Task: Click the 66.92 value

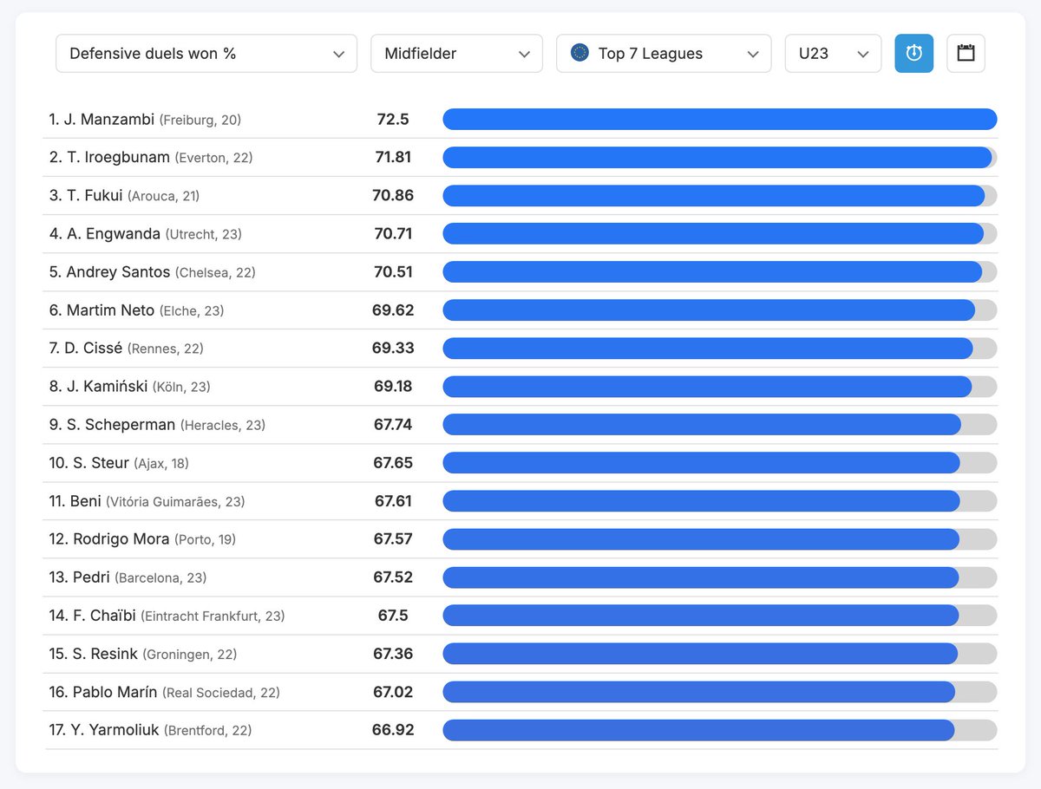Action: [x=393, y=730]
